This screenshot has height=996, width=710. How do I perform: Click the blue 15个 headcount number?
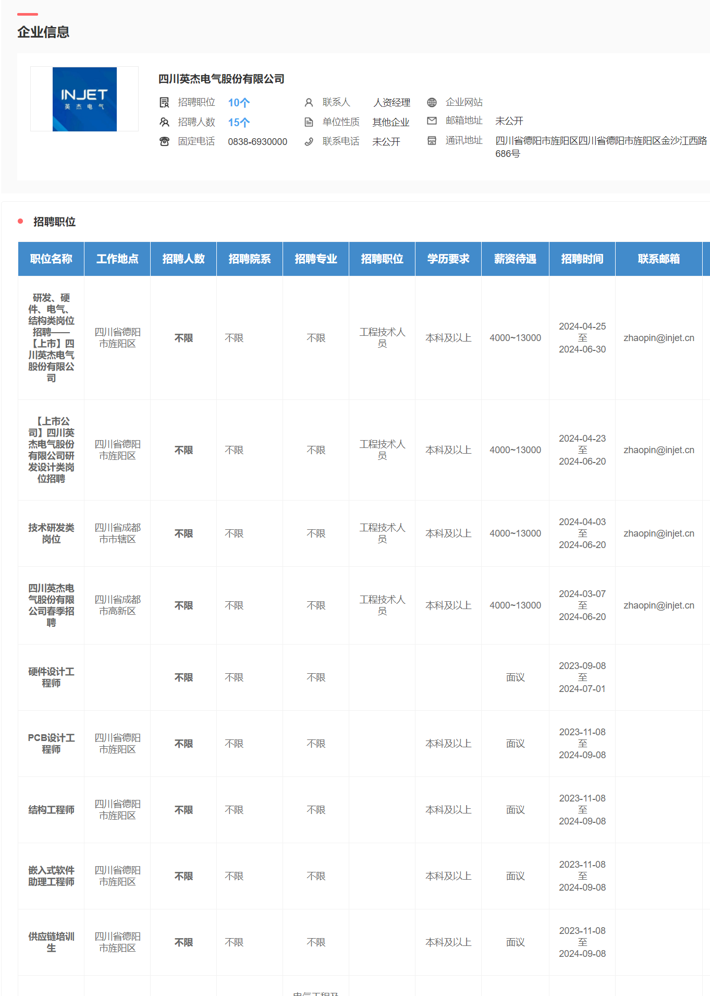[239, 123]
